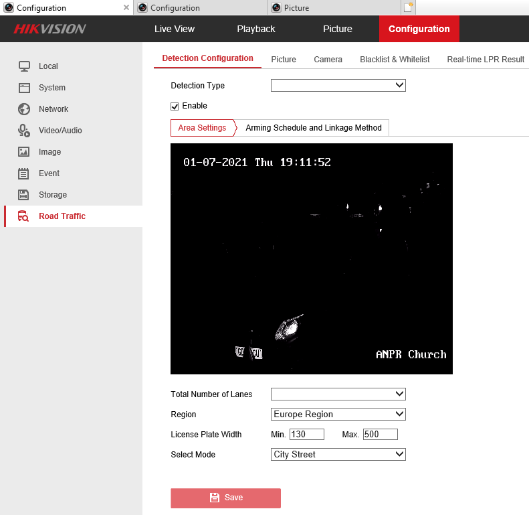Click the Storage disk icon
529x515 pixels.
coord(24,195)
